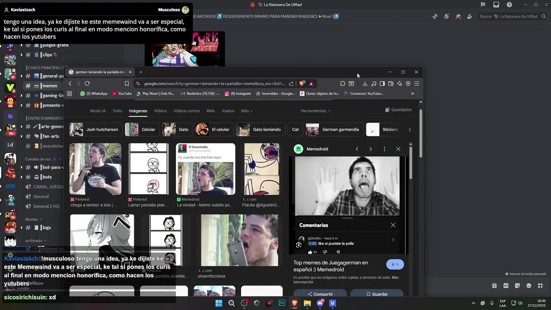Open Discord apps launcher icon

[x=541, y=285]
